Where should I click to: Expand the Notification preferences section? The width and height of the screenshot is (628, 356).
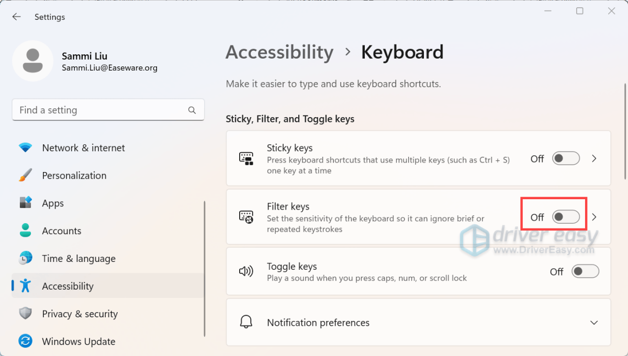(593, 323)
